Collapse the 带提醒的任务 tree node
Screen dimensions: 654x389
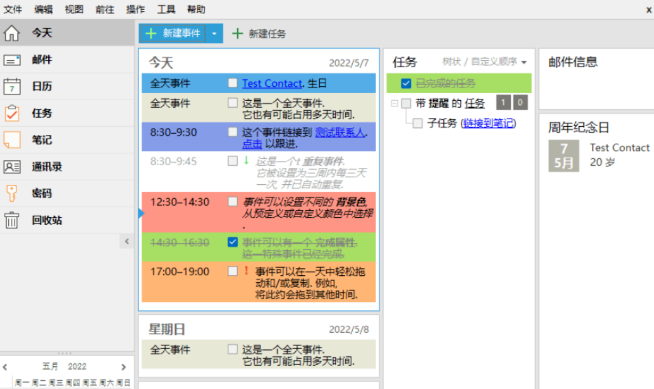pos(395,103)
